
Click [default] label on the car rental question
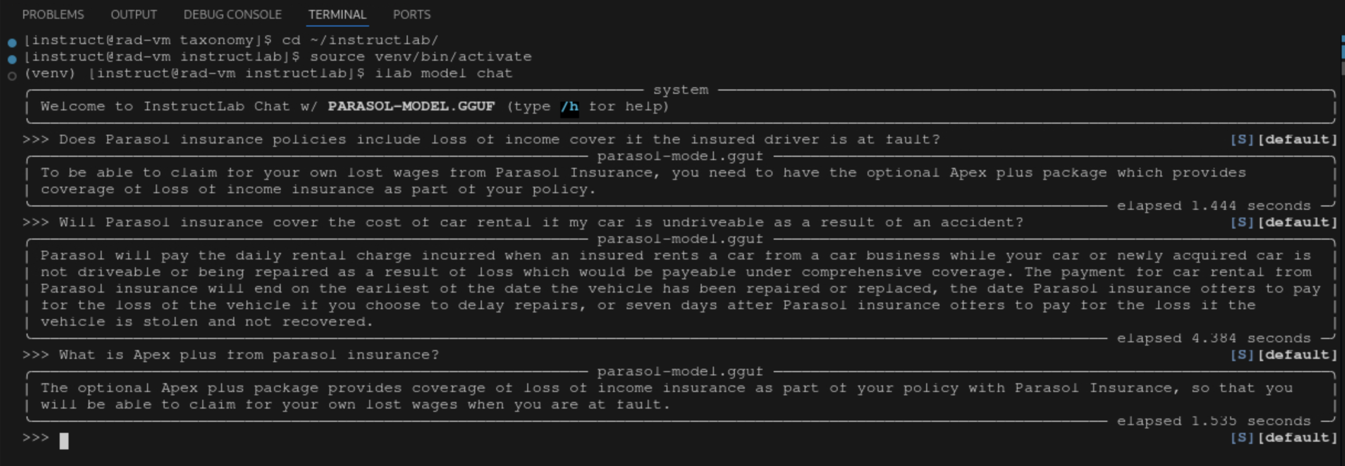(x=1297, y=223)
